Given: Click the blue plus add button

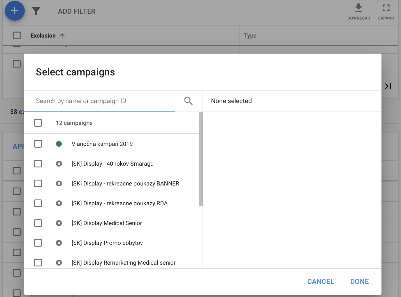Looking at the screenshot, I should pos(15,11).
